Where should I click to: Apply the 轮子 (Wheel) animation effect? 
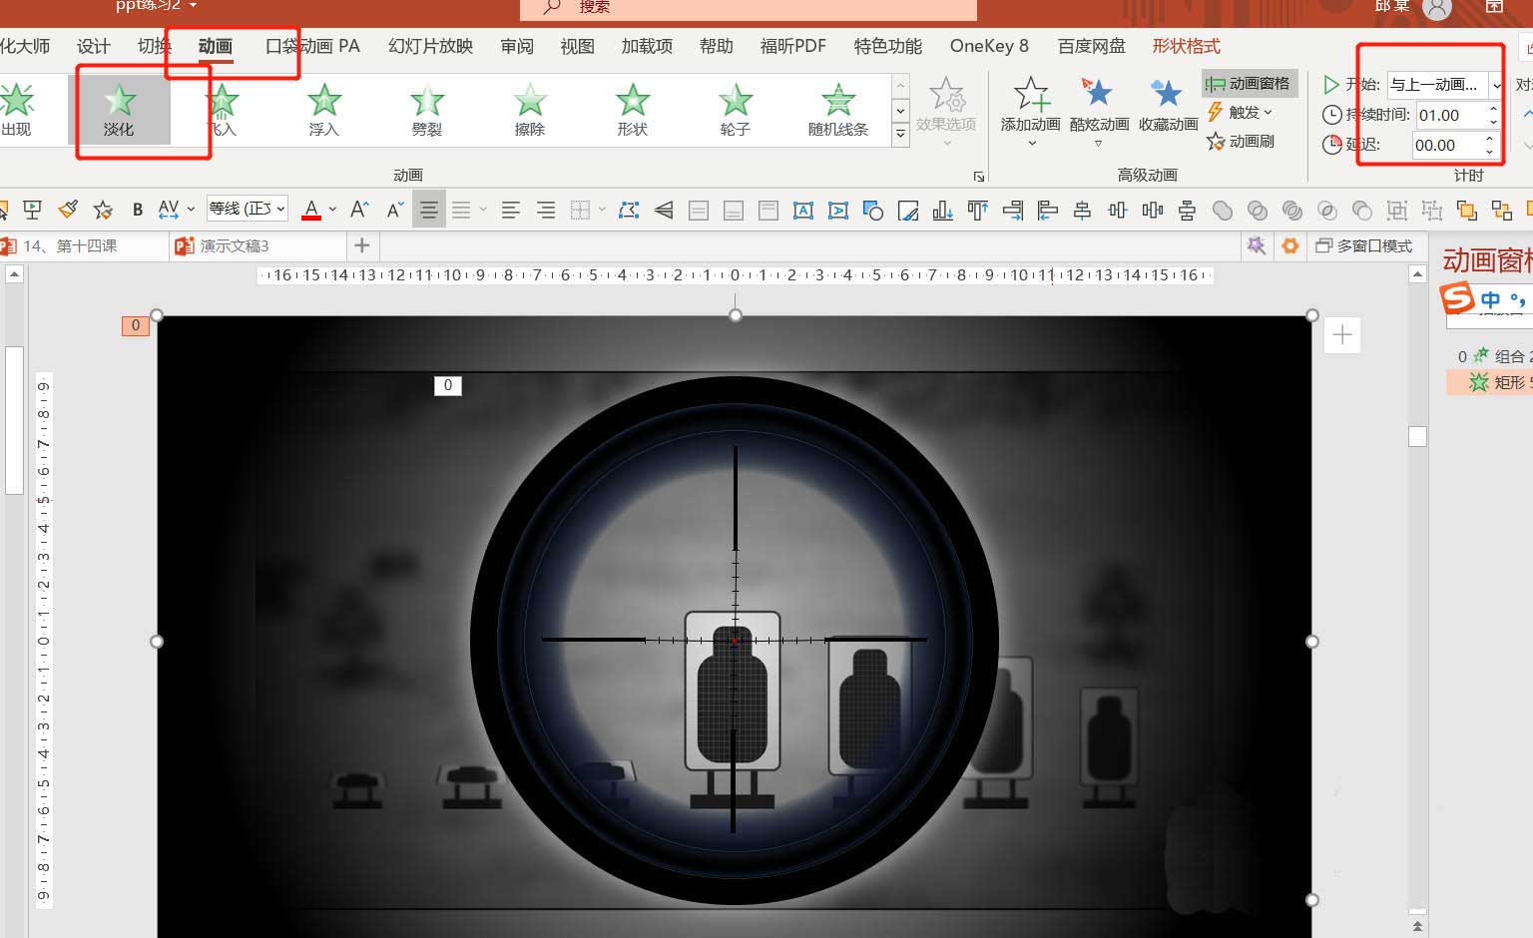(734, 106)
